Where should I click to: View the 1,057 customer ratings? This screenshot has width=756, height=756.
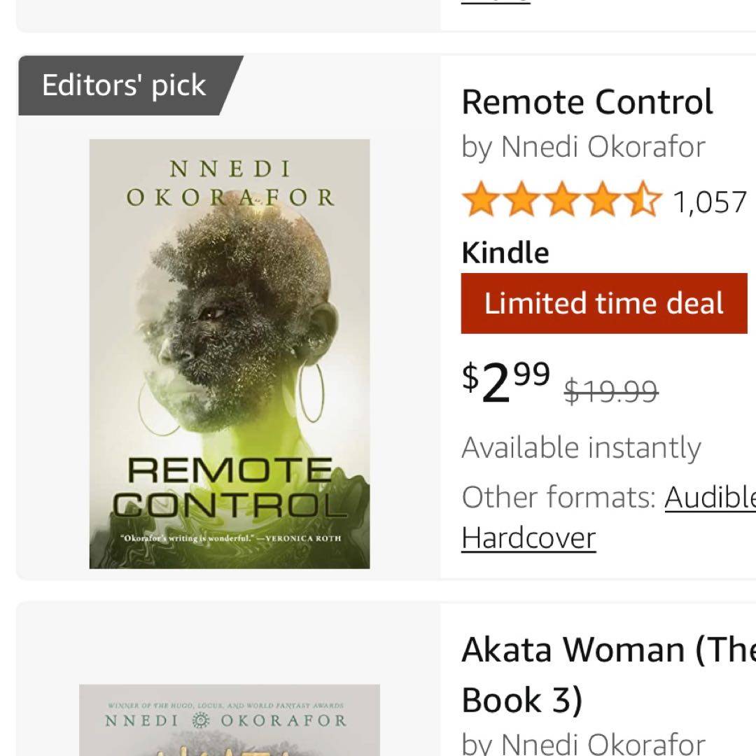coord(709,202)
